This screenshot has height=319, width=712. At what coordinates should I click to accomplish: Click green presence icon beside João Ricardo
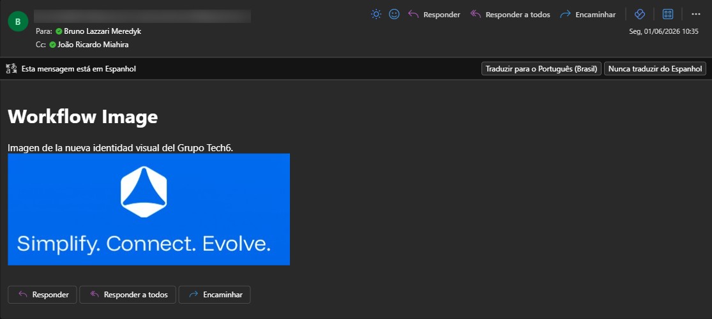[x=52, y=45]
